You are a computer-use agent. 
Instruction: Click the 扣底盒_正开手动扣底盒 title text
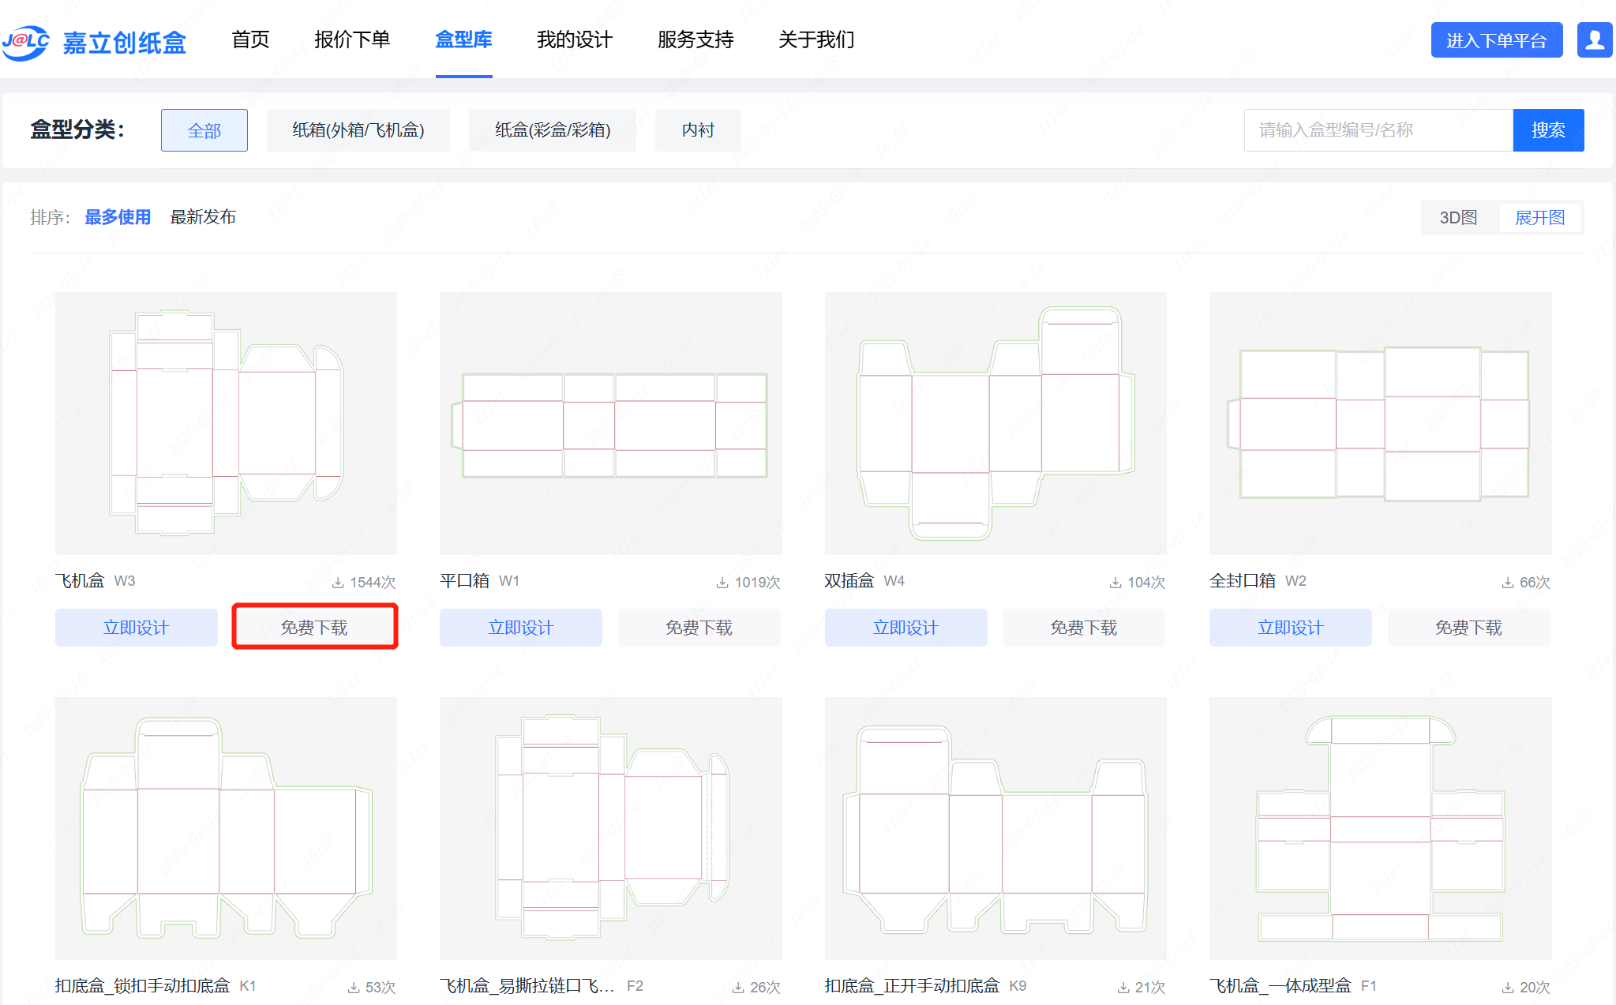pos(912,985)
